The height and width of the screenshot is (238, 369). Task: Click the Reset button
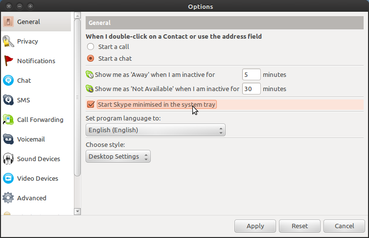click(300, 226)
